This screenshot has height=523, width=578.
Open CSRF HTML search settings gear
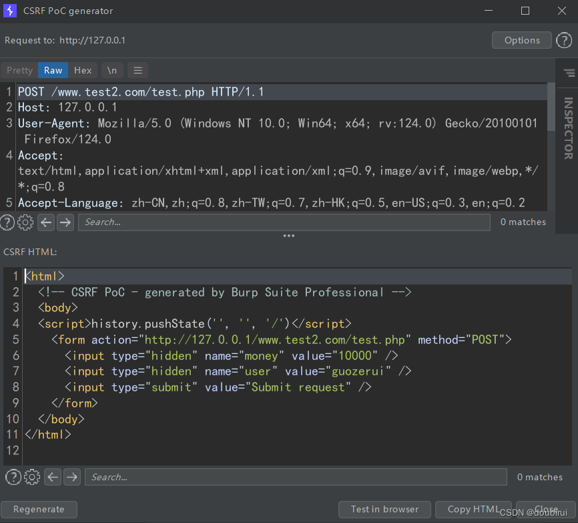coord(32,477)
